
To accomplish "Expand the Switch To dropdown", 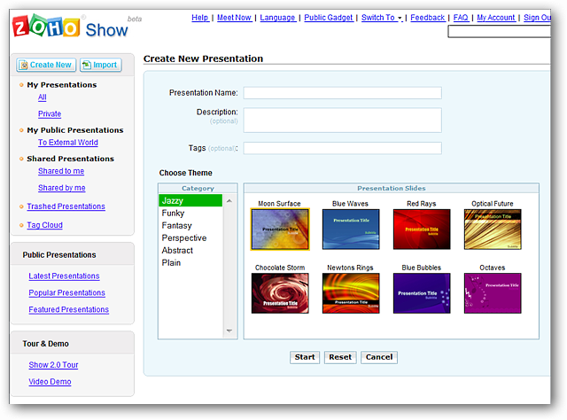I will click(382, 18).
